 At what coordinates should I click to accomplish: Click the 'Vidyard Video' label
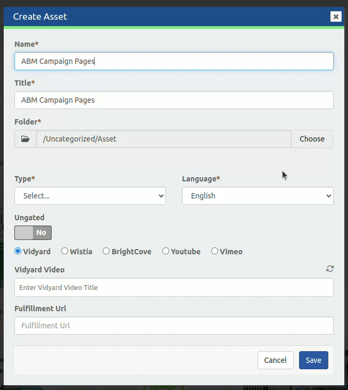[39, 270]
